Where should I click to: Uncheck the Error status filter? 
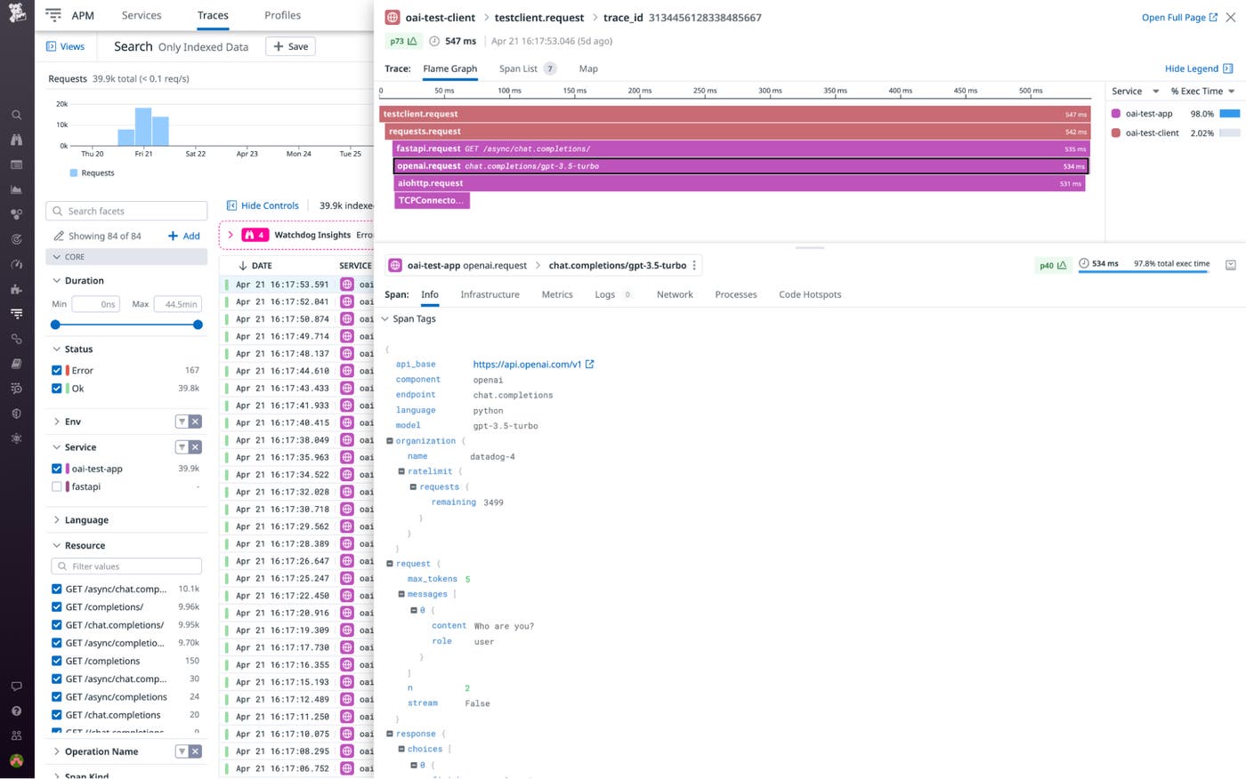56,370
